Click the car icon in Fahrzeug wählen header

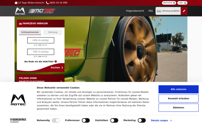20,24
